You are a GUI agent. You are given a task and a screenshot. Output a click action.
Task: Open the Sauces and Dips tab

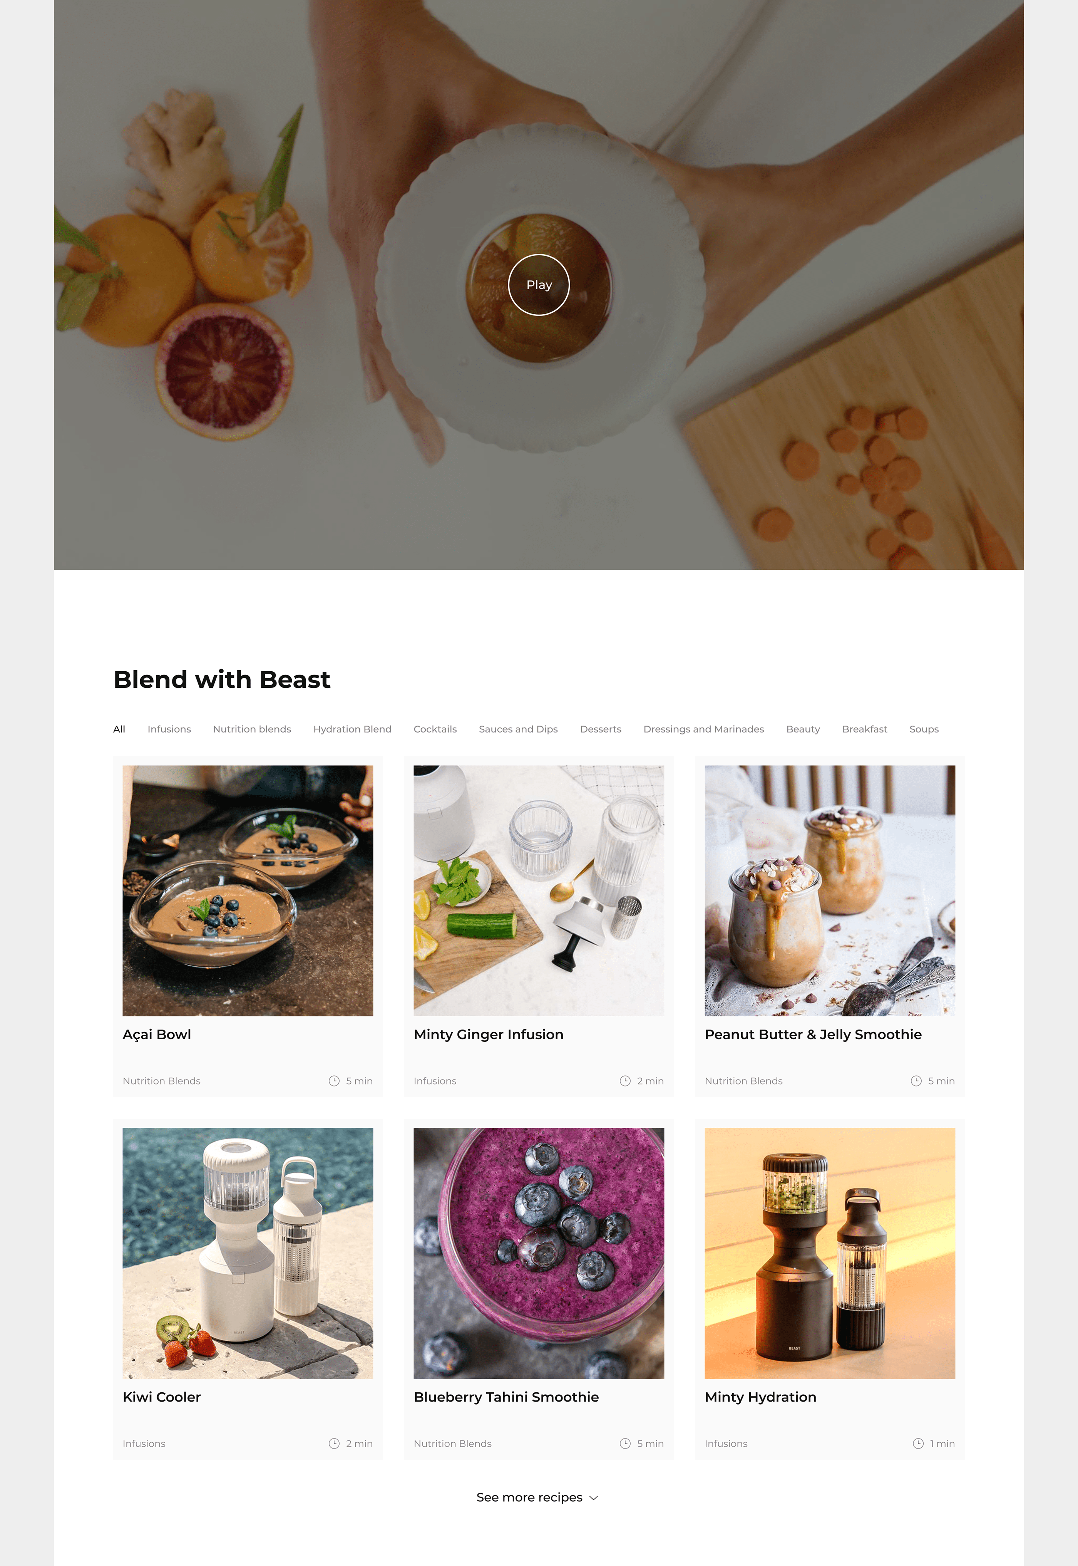click(518, 729)
